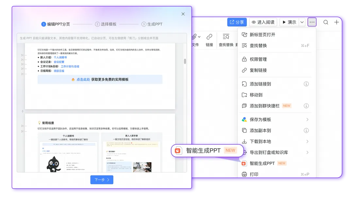353x199 pixels.
Task: Expand chevron on 导出到钉盘或知识库 row
Action: point(307,152)
